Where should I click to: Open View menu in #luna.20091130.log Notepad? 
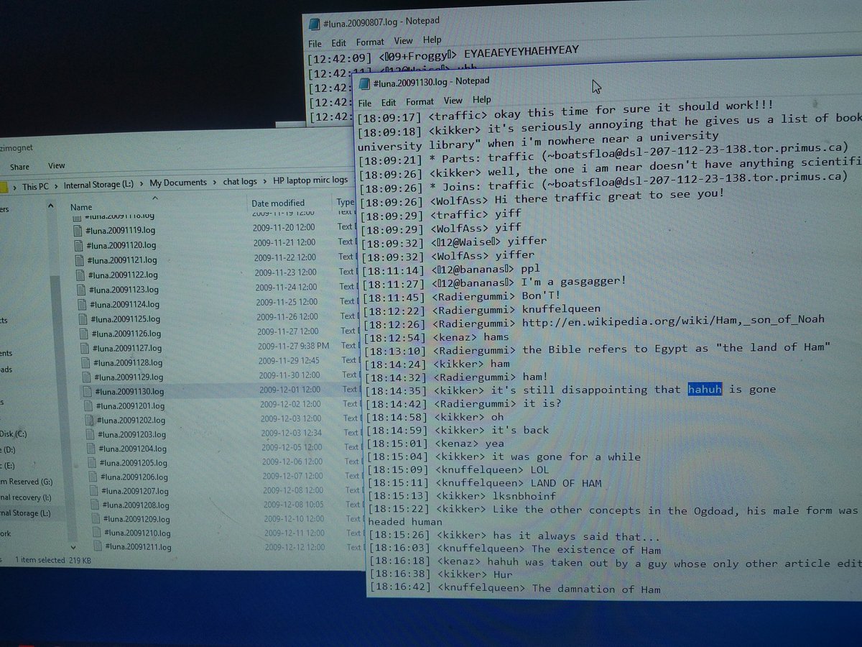pyautogui.click(x=453, y=101)
